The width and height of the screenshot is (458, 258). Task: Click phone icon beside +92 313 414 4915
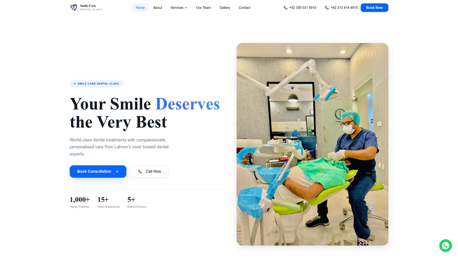click(327, 8)
